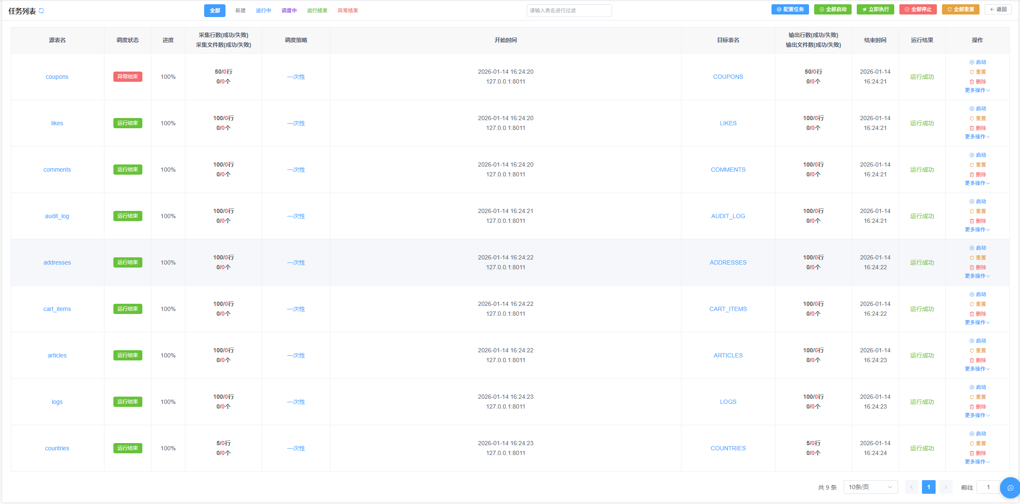Switch to 异常结束 filter tab

(348, 11)
